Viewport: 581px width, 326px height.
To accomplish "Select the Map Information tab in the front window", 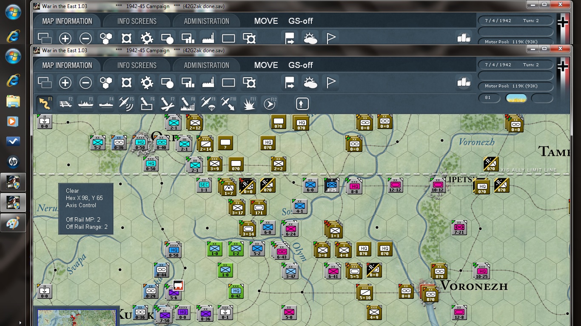I will pyautogui.click(x=67, y=65).
